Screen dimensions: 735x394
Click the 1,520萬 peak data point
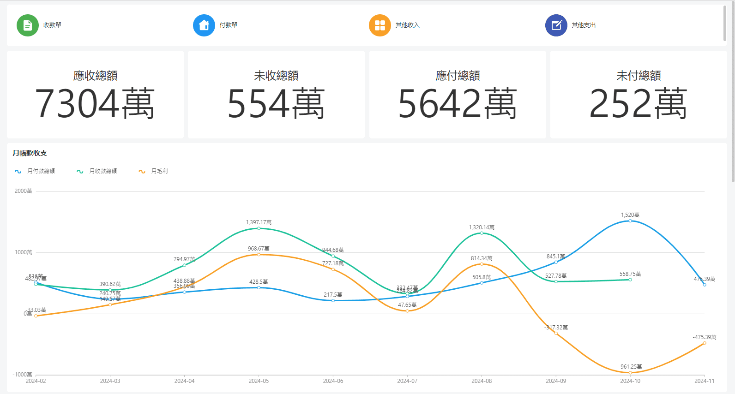(x=630, y=221)
